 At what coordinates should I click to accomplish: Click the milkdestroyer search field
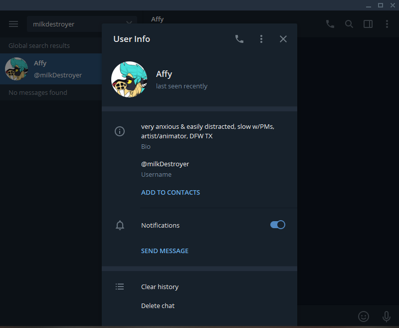click(x=82, y=24)
